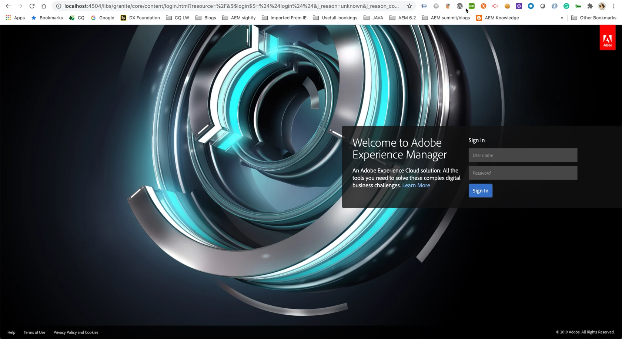Expand the CQ LW bookmark folder
The width and height of the screenshot is (622, 342).
click(178, 18)
